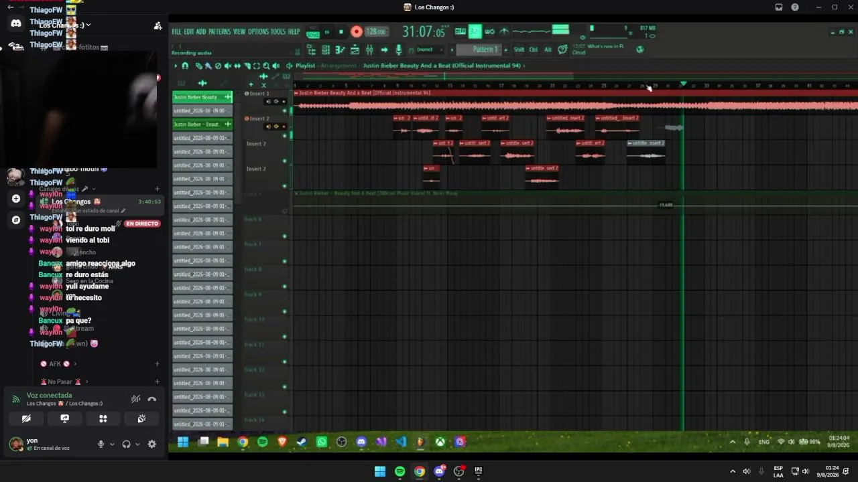Pause playback in FL Studio transport

(327, 31)
